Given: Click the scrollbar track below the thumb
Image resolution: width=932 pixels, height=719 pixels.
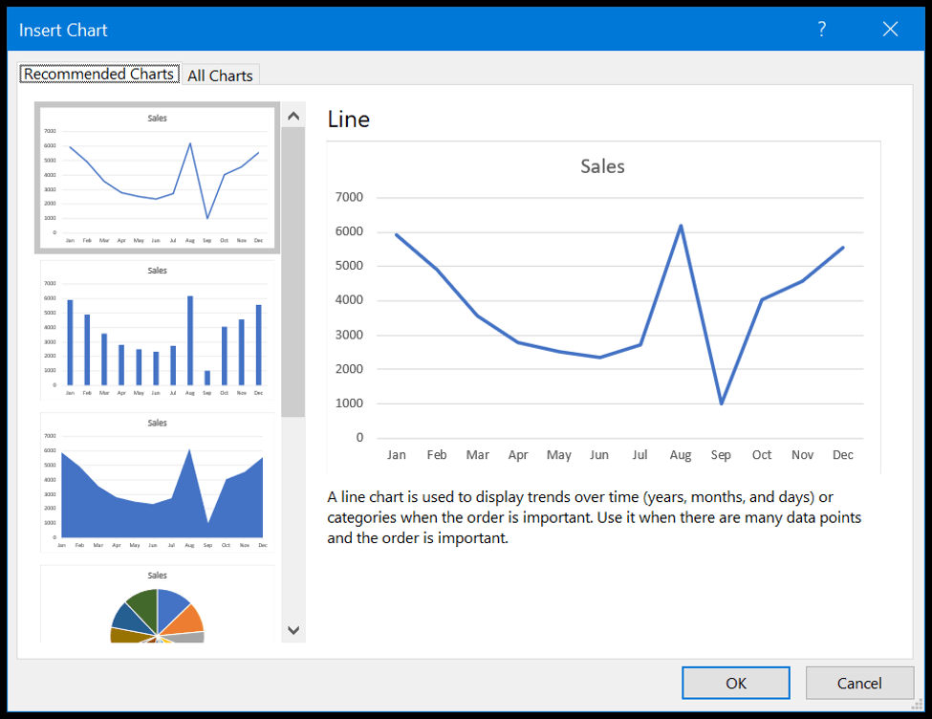Looking at the screenshot, I should [293, 517].
